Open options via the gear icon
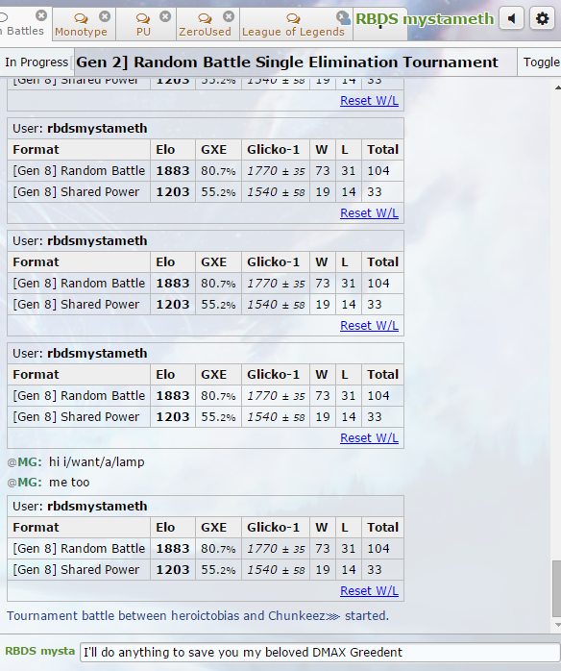This screenshot has height=671, width=561. [x=542, y=19]
